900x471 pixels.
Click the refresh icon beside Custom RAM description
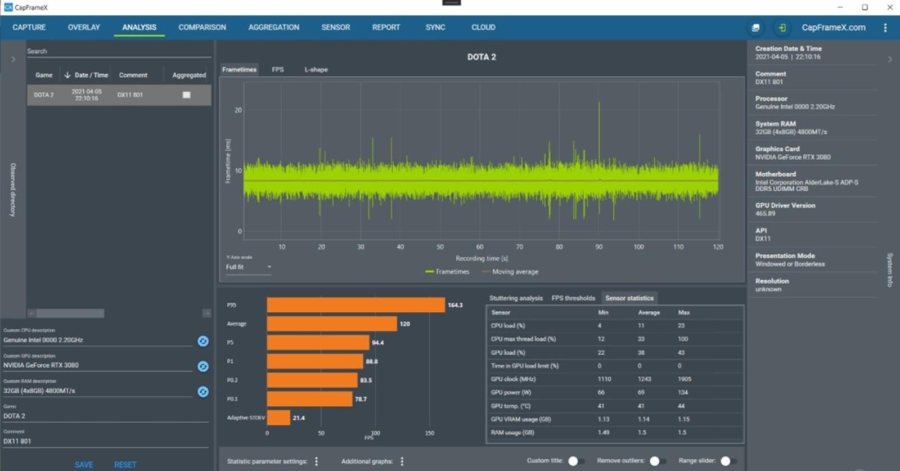coord(203,392)
